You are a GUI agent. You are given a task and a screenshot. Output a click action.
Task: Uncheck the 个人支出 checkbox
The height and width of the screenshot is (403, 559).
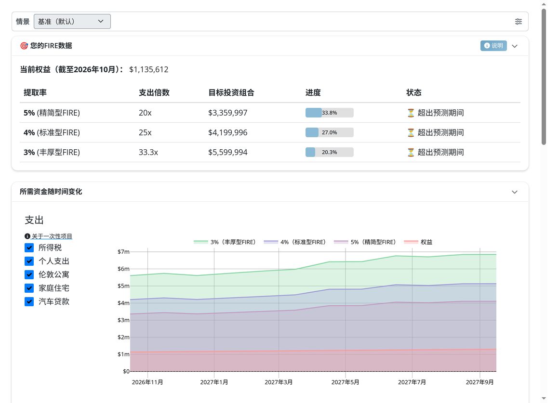tap(29, 261)
